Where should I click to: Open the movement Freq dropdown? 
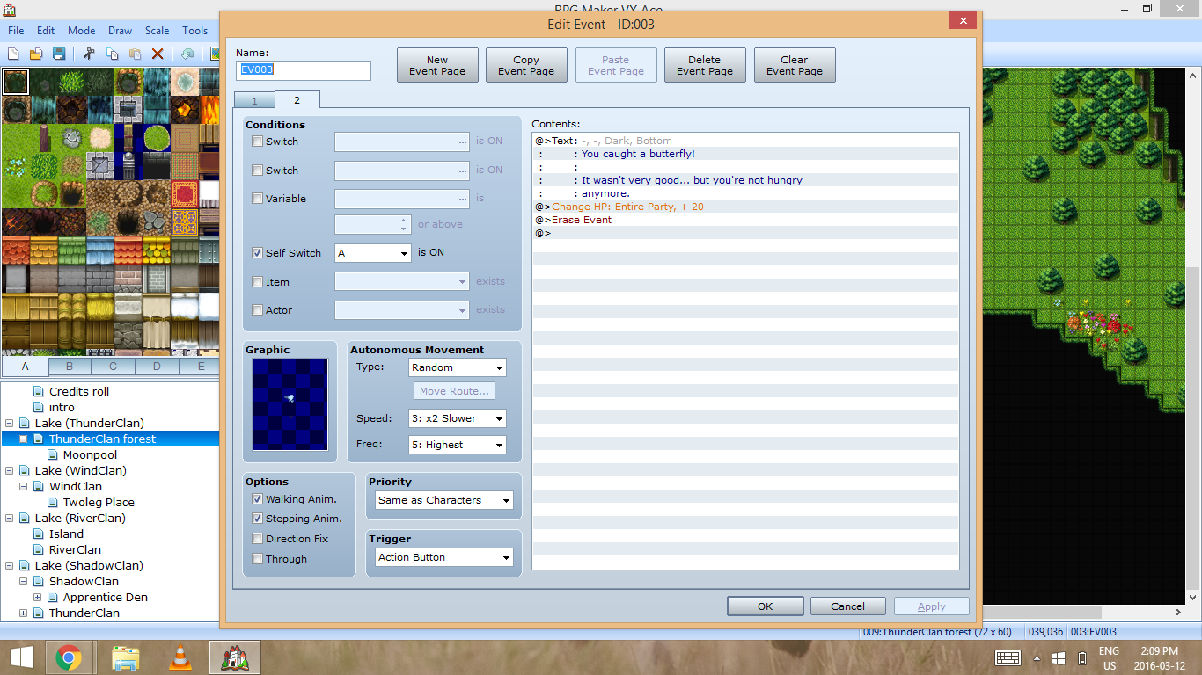457,445
